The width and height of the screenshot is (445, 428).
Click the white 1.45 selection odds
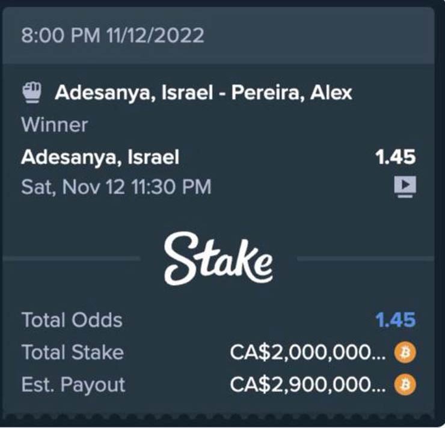395,157
